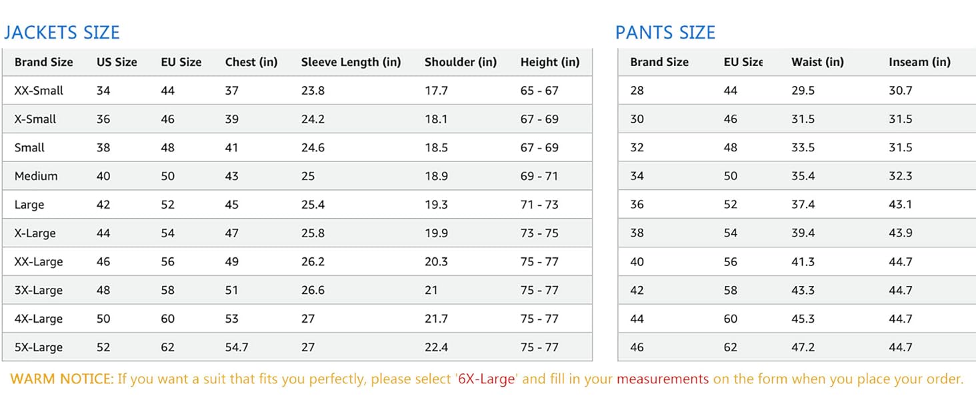
Task: Click the red 'measurements' word in notice
Action: pyautogui.click(x=663, y=379)
